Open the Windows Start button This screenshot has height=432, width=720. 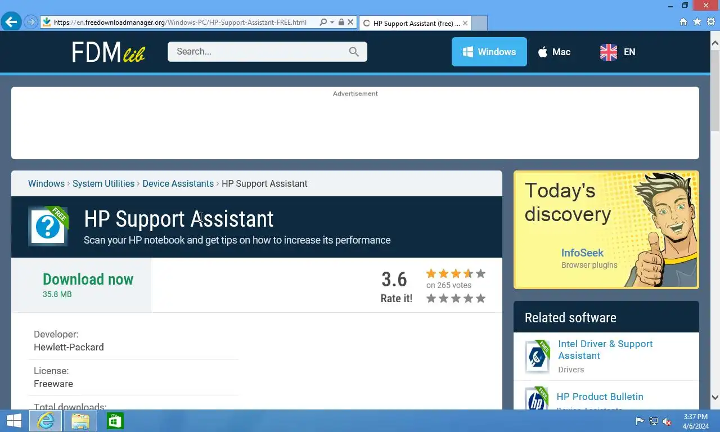point(13,421)
